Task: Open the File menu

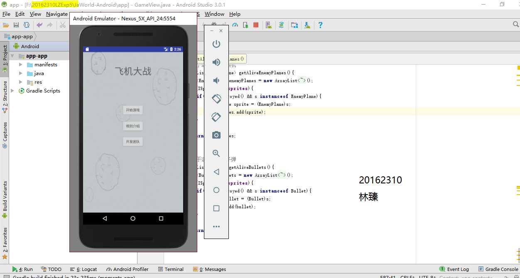Action: [6, 14]
